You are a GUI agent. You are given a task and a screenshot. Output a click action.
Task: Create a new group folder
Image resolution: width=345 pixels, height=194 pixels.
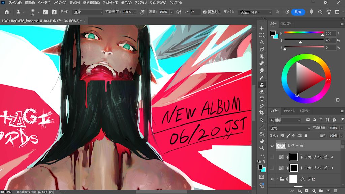[321, 191]
